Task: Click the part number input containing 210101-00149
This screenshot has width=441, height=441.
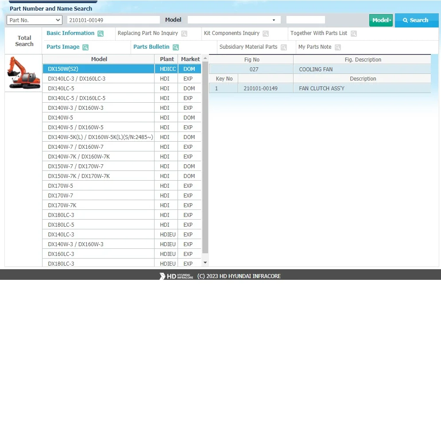Action: click(x=113, y=20)
